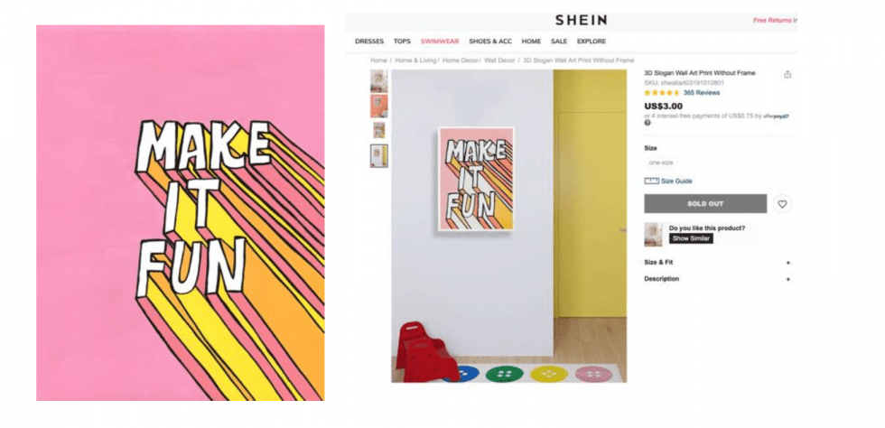Select the fourth highlighted product thumbnail
This screenshot has width=885, height=428.
pyautogui.click(x=378, y=156)
